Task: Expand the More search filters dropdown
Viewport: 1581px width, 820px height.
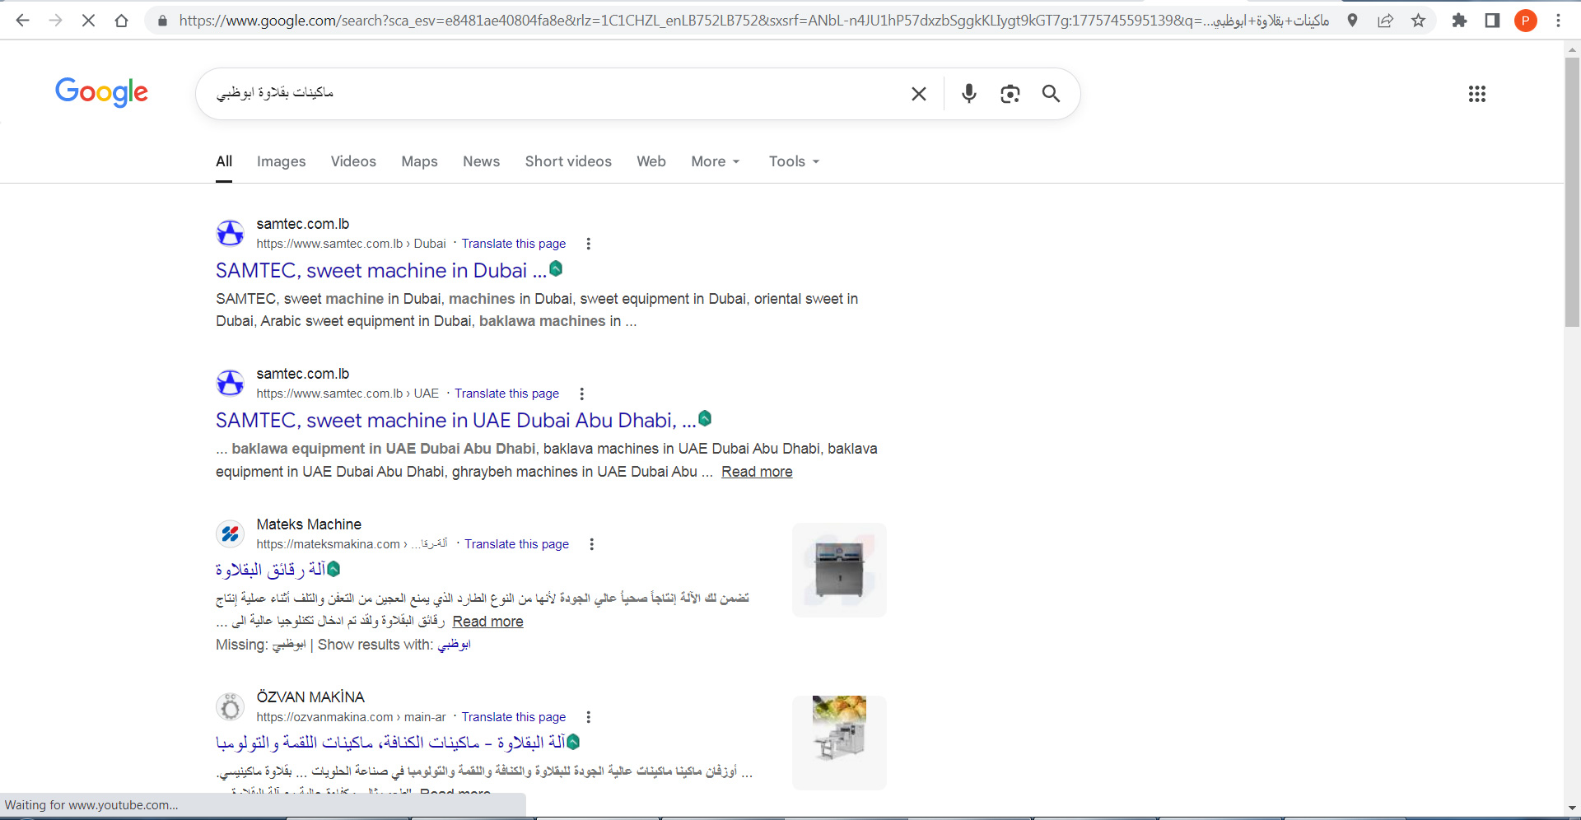Action: [x=716, y=161]
